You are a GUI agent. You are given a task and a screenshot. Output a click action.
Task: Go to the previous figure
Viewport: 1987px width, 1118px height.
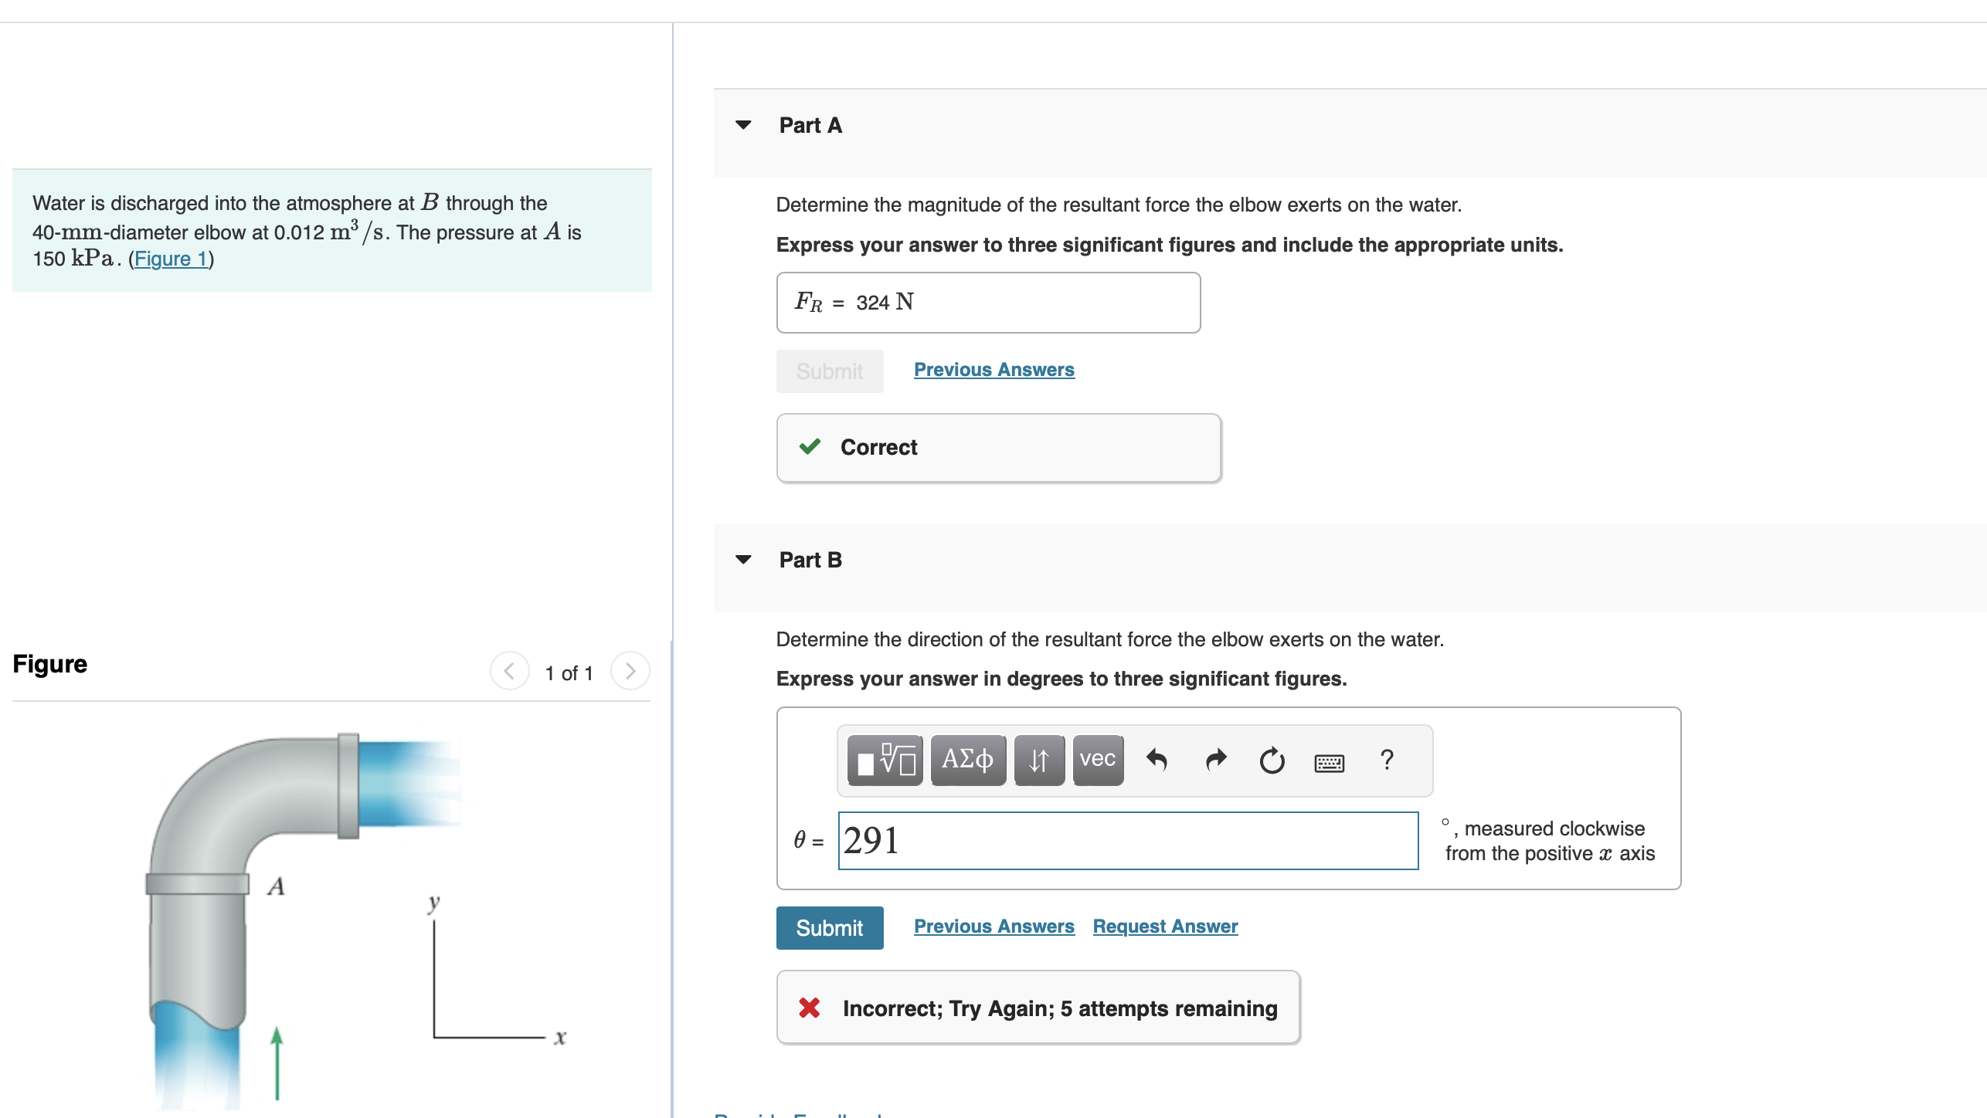click(x=510, y=671)
